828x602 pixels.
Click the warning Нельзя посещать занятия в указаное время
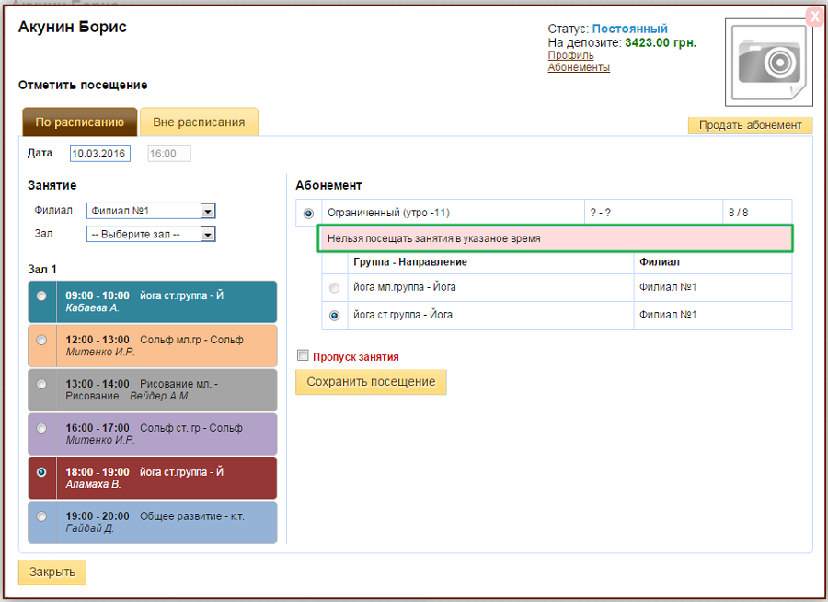555,238
